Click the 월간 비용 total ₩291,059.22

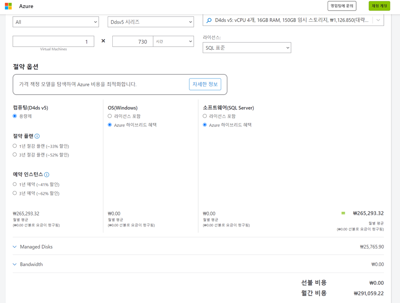pos(369,293)
